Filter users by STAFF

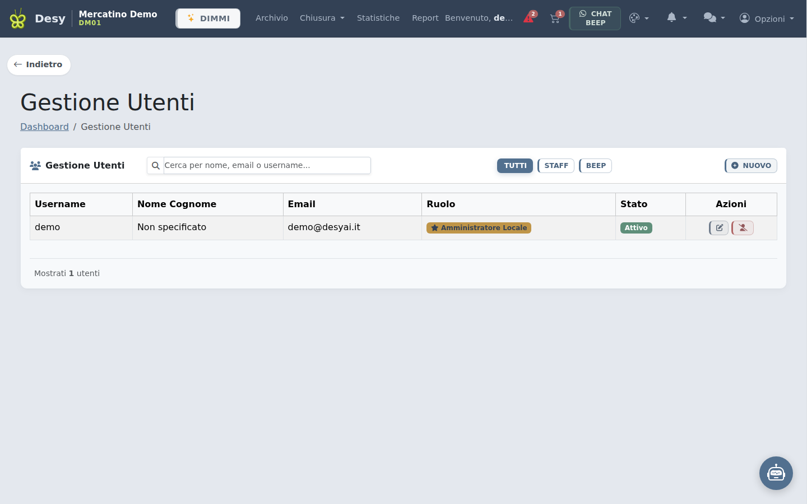pyautogui.click(x=556, y=166)
